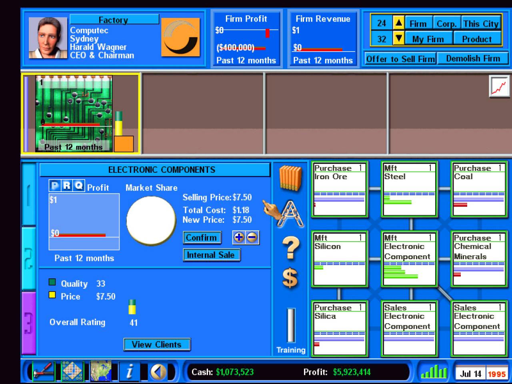Open side tab 2 of product panel

coord(28,258)
